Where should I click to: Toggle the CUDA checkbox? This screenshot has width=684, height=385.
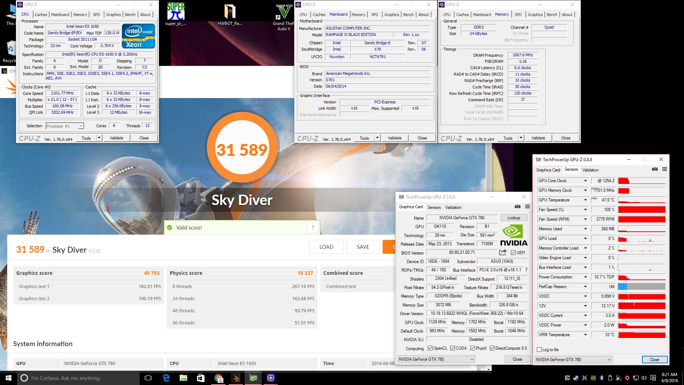[x=452, y=348]
